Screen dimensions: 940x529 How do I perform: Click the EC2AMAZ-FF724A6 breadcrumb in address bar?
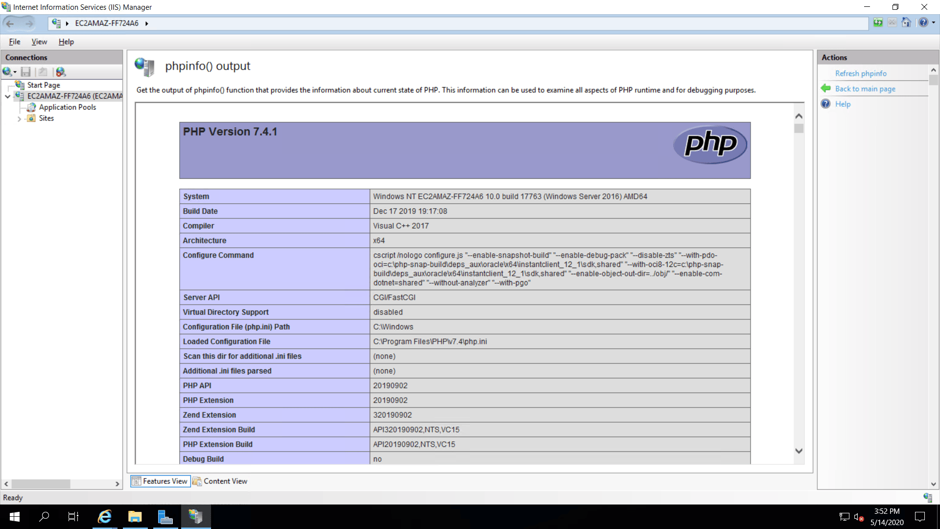click(107, 23)
